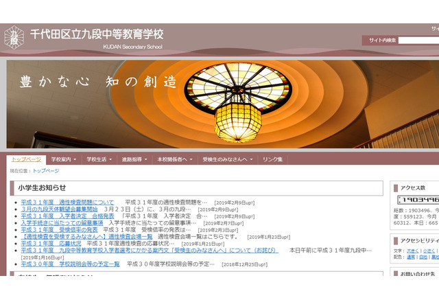Click the access counter digit display
The image size is (439, 300).
417,200
